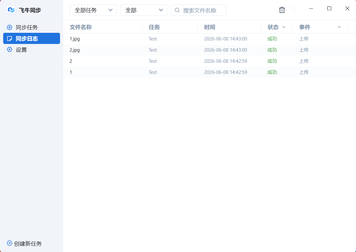Click the 文件名称 column header

[x=80, y=27]
